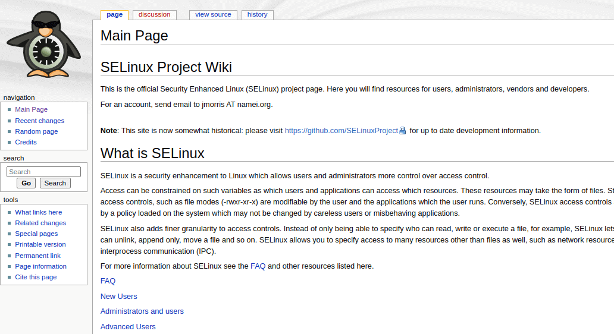Open Page information link

coord(40,266)
